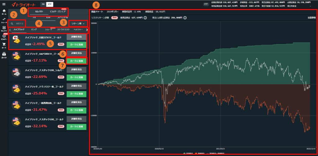Click the ナスダック100_シルバー strategy icon

(x=16, y=73)
